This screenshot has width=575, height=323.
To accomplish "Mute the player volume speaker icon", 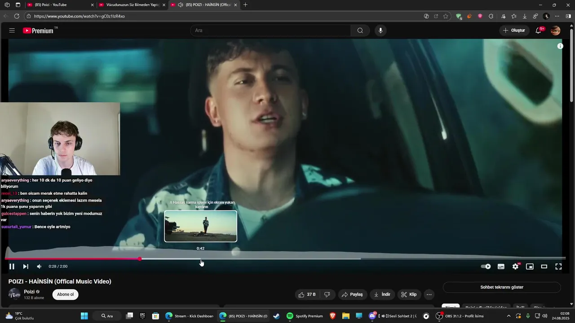I will click(x=39, y=266).
